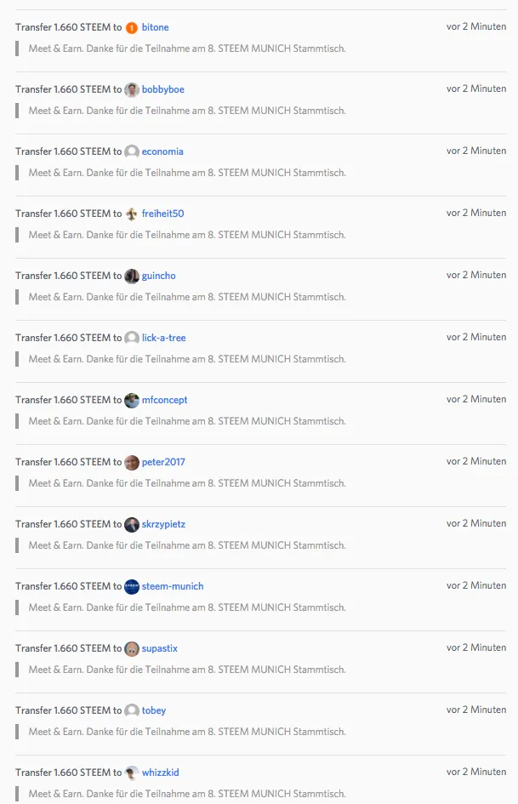Viewport: 518px width, 804px height.
Task: Click guincho's profile picture
Action: pos(132,276)
